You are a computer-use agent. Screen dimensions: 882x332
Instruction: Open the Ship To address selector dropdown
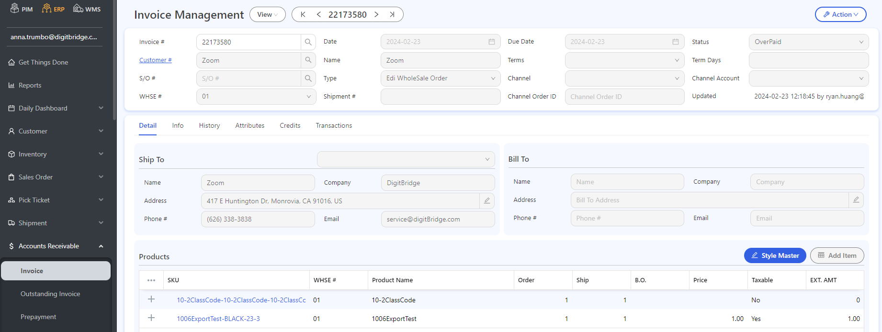tap(406, 159)
